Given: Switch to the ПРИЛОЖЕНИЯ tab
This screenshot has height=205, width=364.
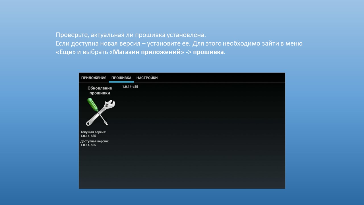Looking at the screenshot, I should click(94, 78).
